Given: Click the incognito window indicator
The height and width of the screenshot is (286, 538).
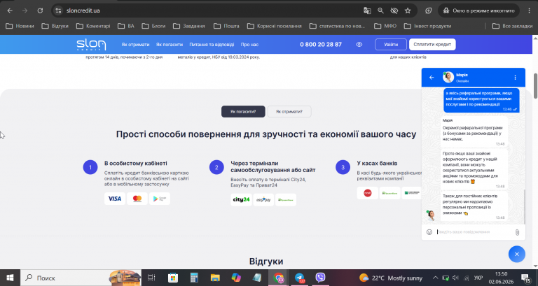Looking at the screenshot, I should point(478,10).
